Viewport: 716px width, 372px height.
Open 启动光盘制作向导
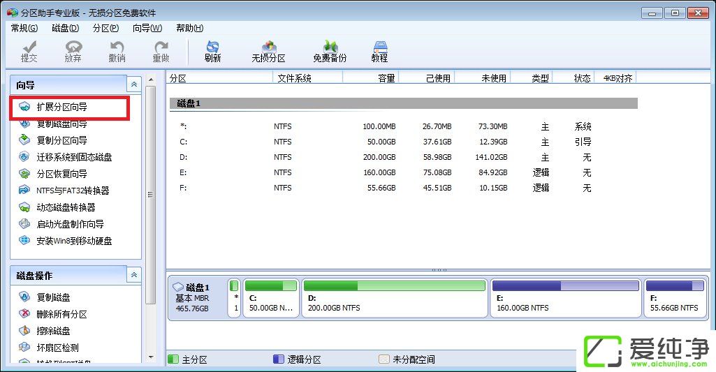click(x=61, y=224)
